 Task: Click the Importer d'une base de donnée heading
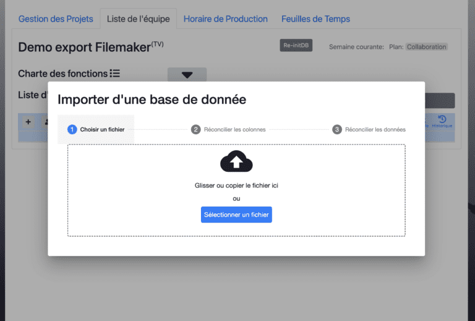152,99
